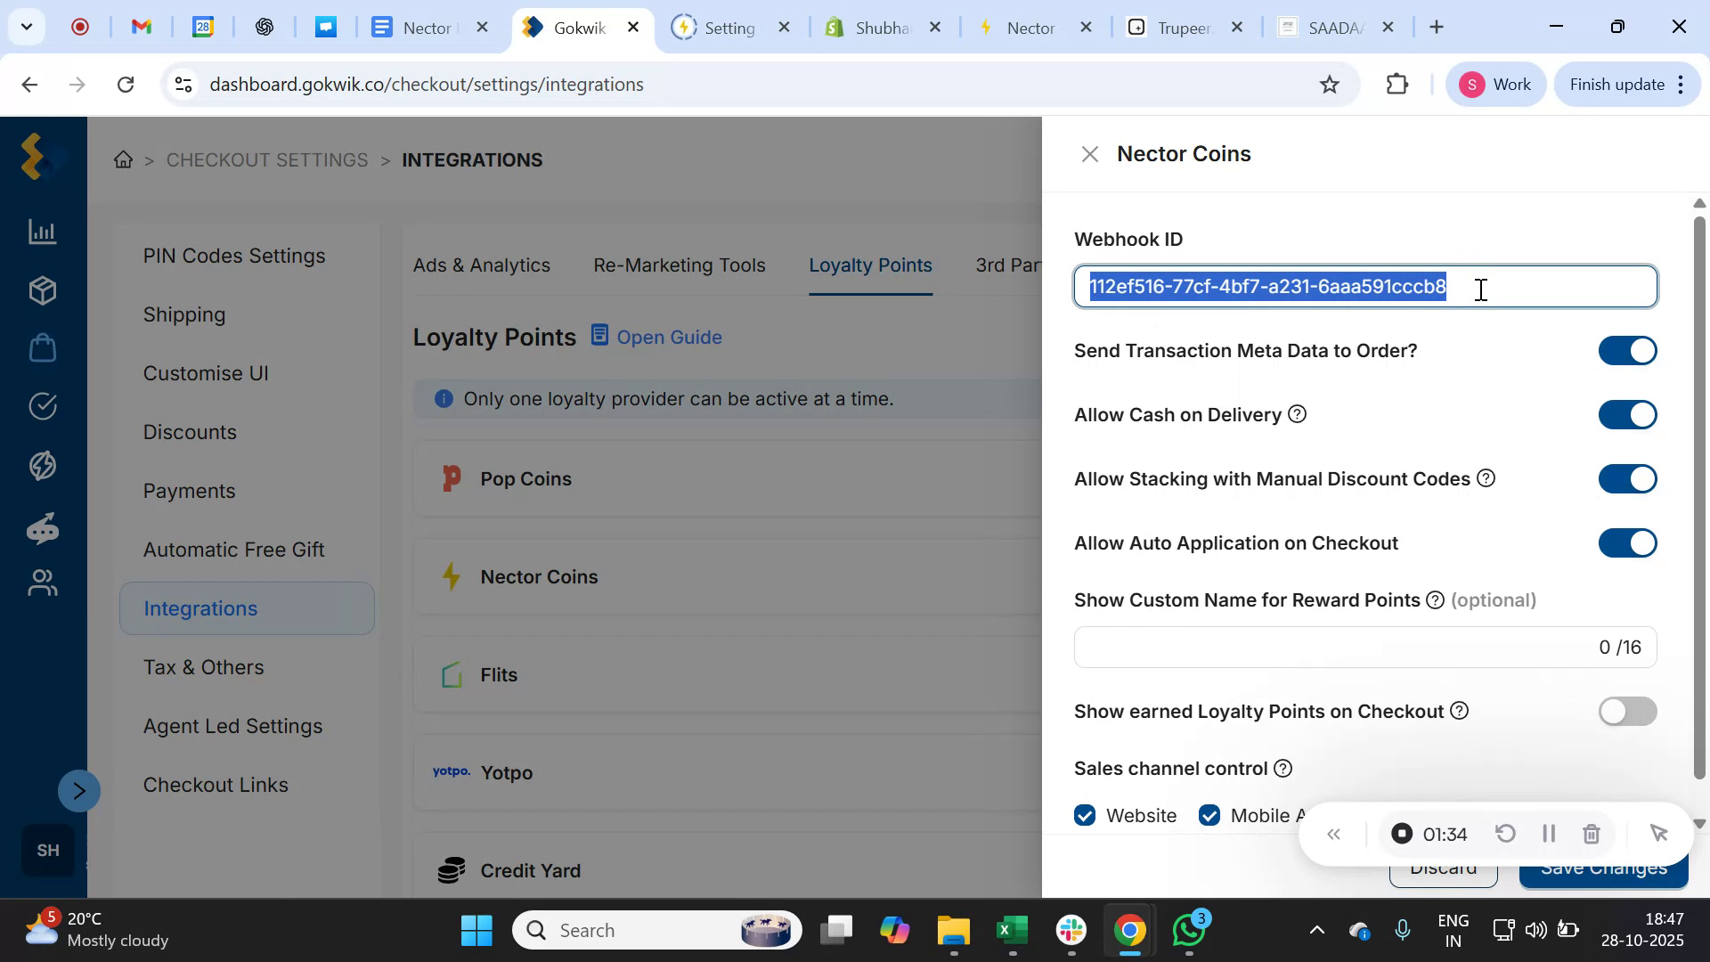The height and width of the screenshot is (962, 1710).
Task: Enable Show earned Loyalty Points on Checkout
Action: pyautogui.click(x=1626, y=711)
